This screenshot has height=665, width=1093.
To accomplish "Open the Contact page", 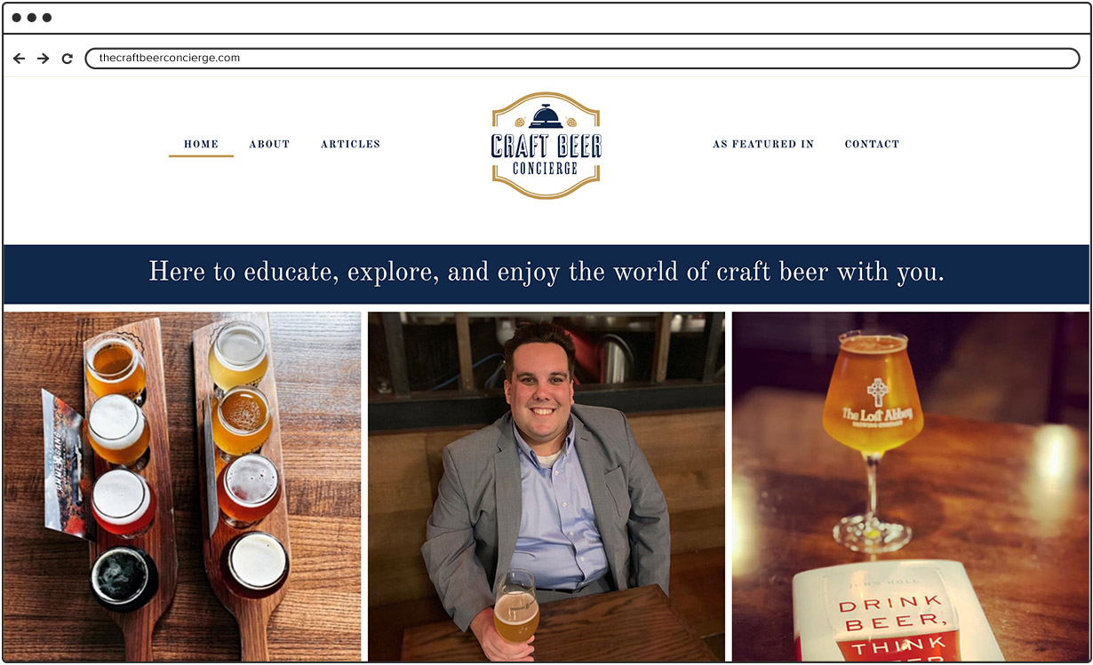I will [872, 144].
